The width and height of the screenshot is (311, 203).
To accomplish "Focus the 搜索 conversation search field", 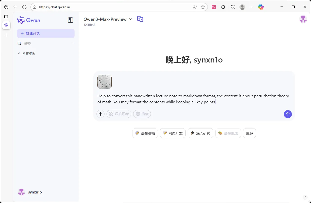I will (x=46, y=43).
